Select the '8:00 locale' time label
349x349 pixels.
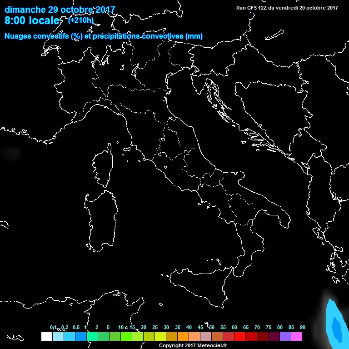click(32, 20)
